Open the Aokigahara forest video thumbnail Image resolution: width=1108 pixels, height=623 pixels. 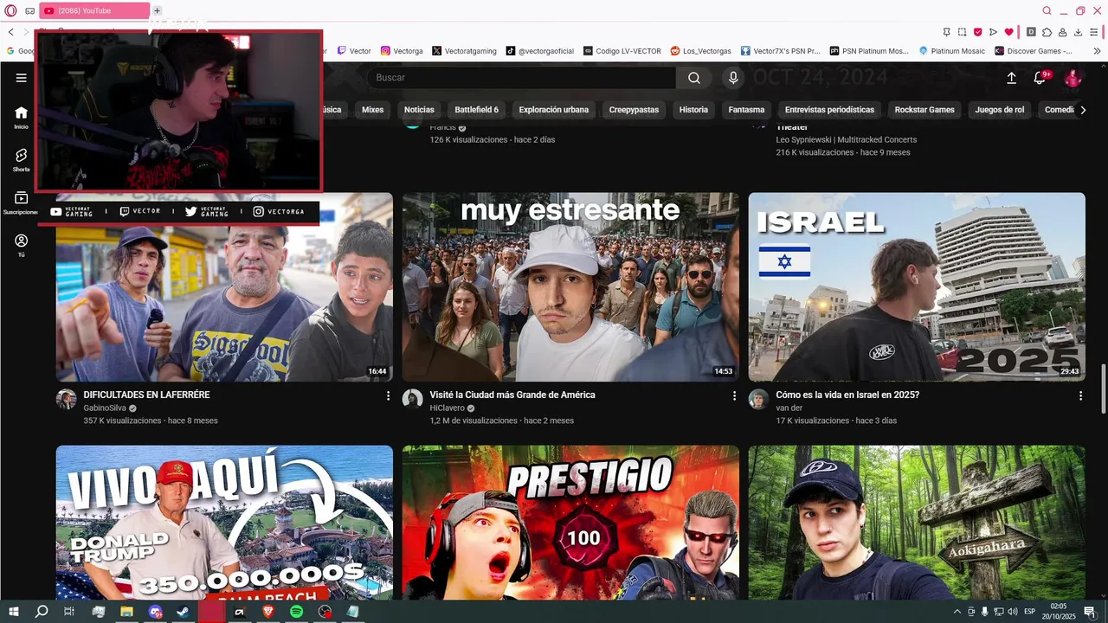click(917, 523)
